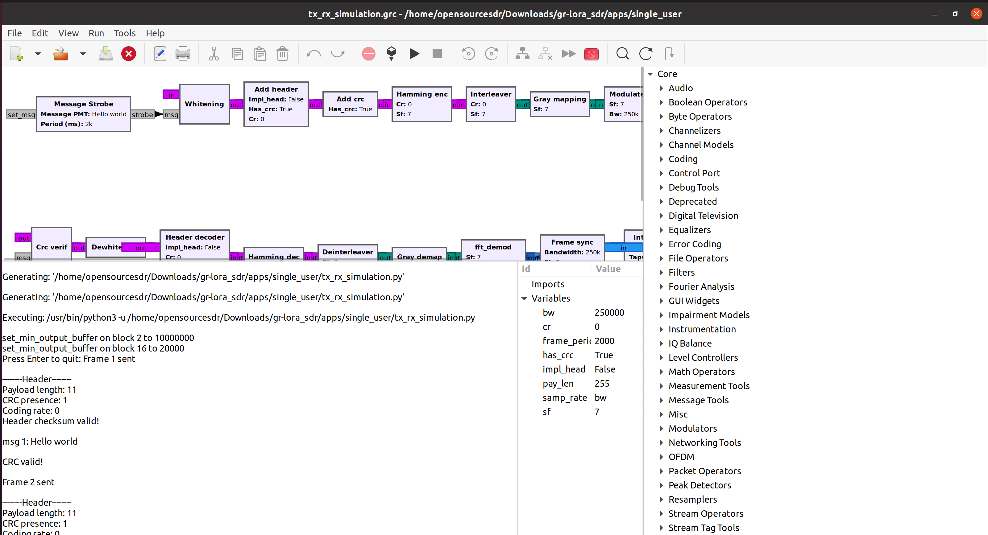Toggle the red Disable block icon
988x535 pixels.
(x=591, y=54)
